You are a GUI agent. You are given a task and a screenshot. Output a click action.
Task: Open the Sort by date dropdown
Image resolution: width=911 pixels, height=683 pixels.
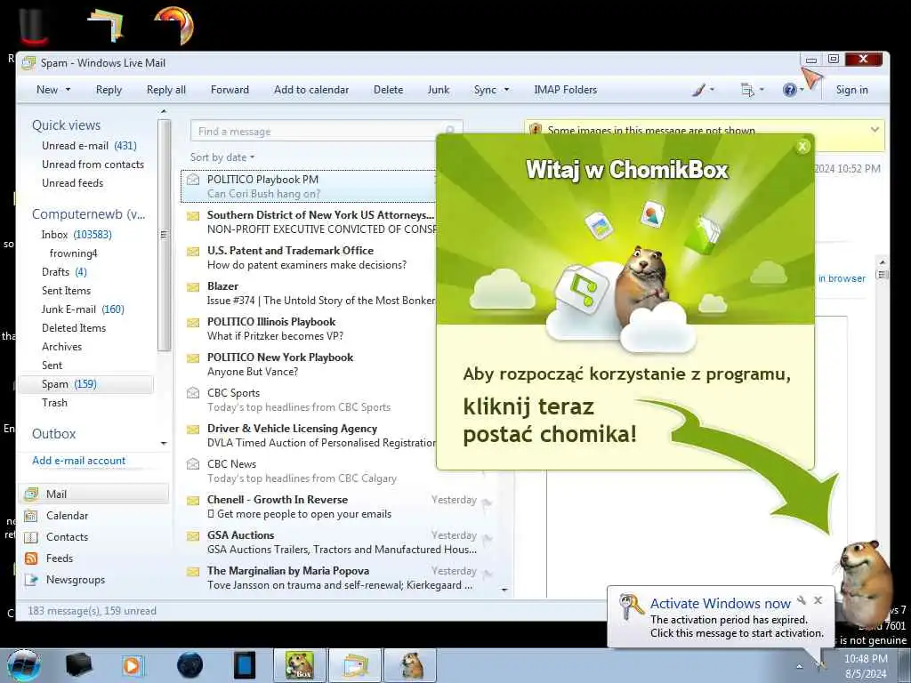click(222, 157)
